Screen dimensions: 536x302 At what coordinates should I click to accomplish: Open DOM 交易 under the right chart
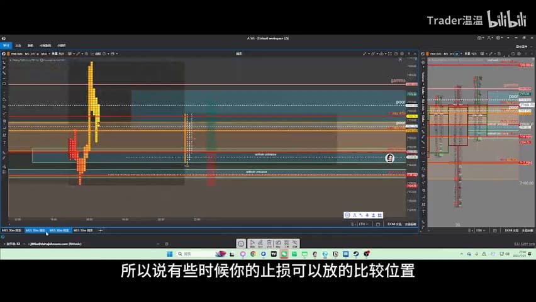511,230
